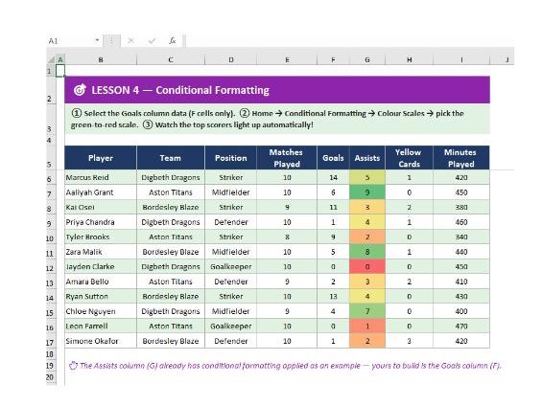Click Tyler Brooks' Minutes Played 340

pyautogui.click(x=461, y=237)
